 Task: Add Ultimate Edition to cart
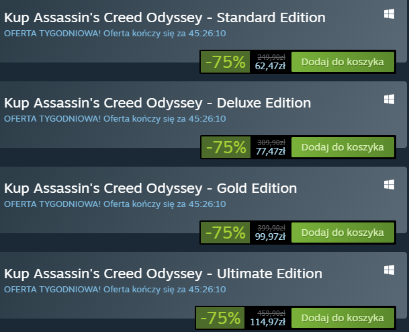(x=343, y=317)
